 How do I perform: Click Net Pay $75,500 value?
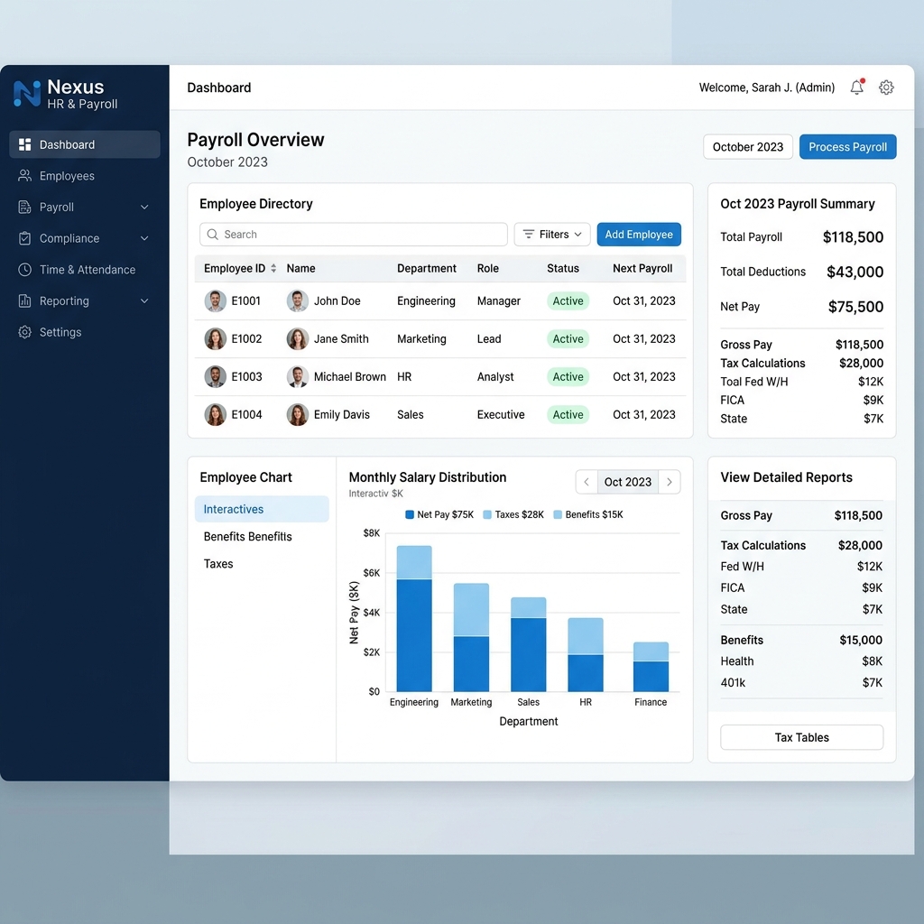[855, 307]
